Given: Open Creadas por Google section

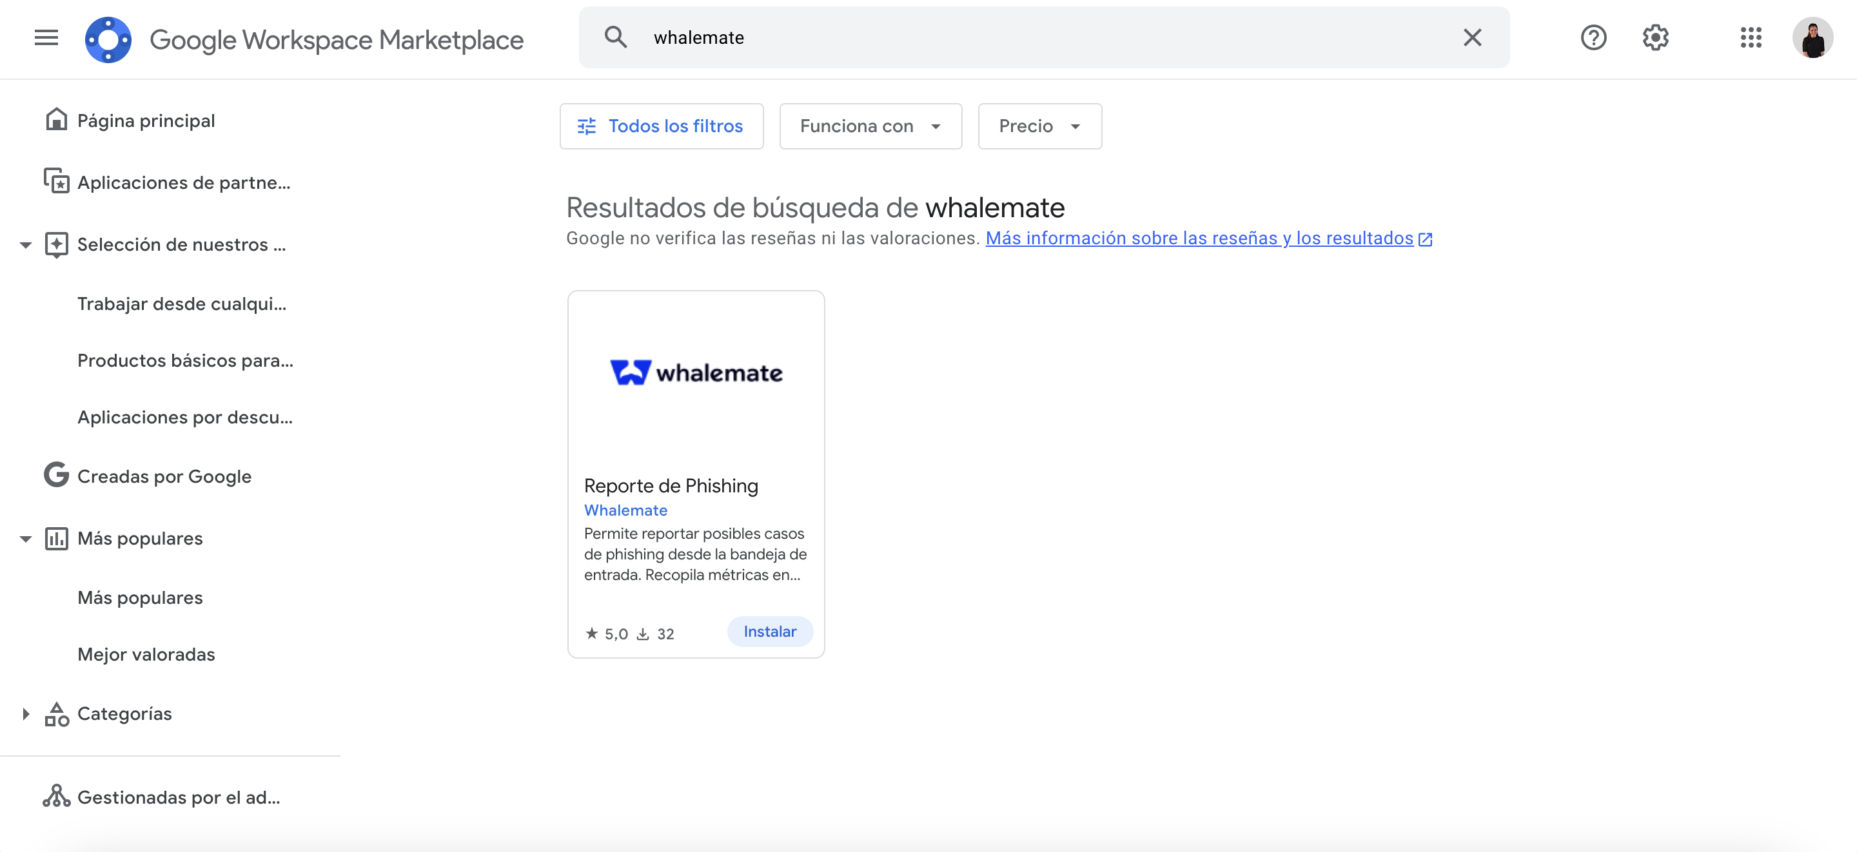Looking at the screenshot, I should pyautogui.click(x=164, y=476).
